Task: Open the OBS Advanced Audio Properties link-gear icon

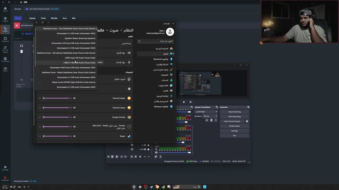Action: point(156,157)
